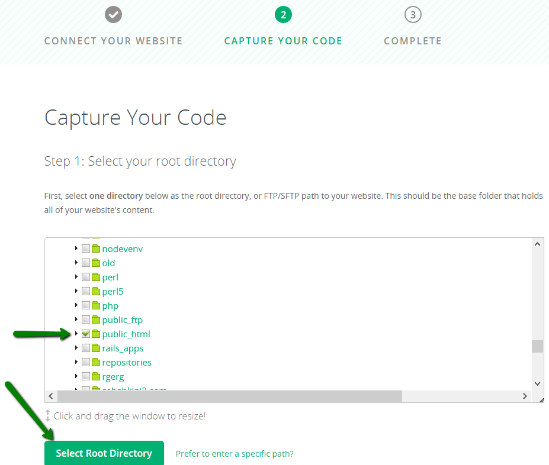
Task: Go to Connect Your Website step
Action: 114,41
